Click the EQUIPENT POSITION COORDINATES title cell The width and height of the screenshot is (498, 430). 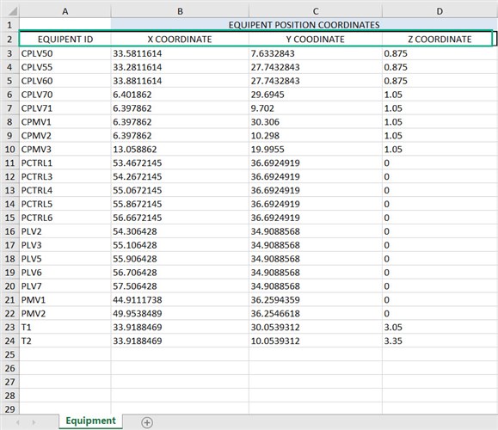point(304,25)
